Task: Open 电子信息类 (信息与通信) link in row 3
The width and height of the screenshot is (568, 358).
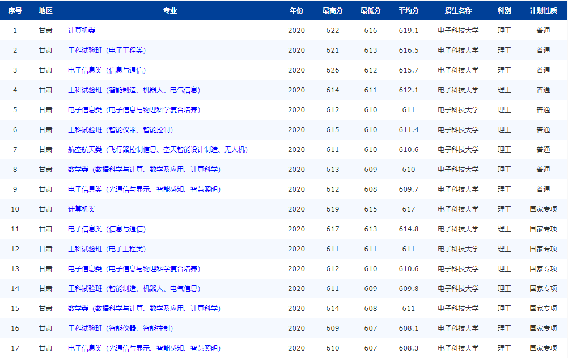Action: [x=107, y=70]
